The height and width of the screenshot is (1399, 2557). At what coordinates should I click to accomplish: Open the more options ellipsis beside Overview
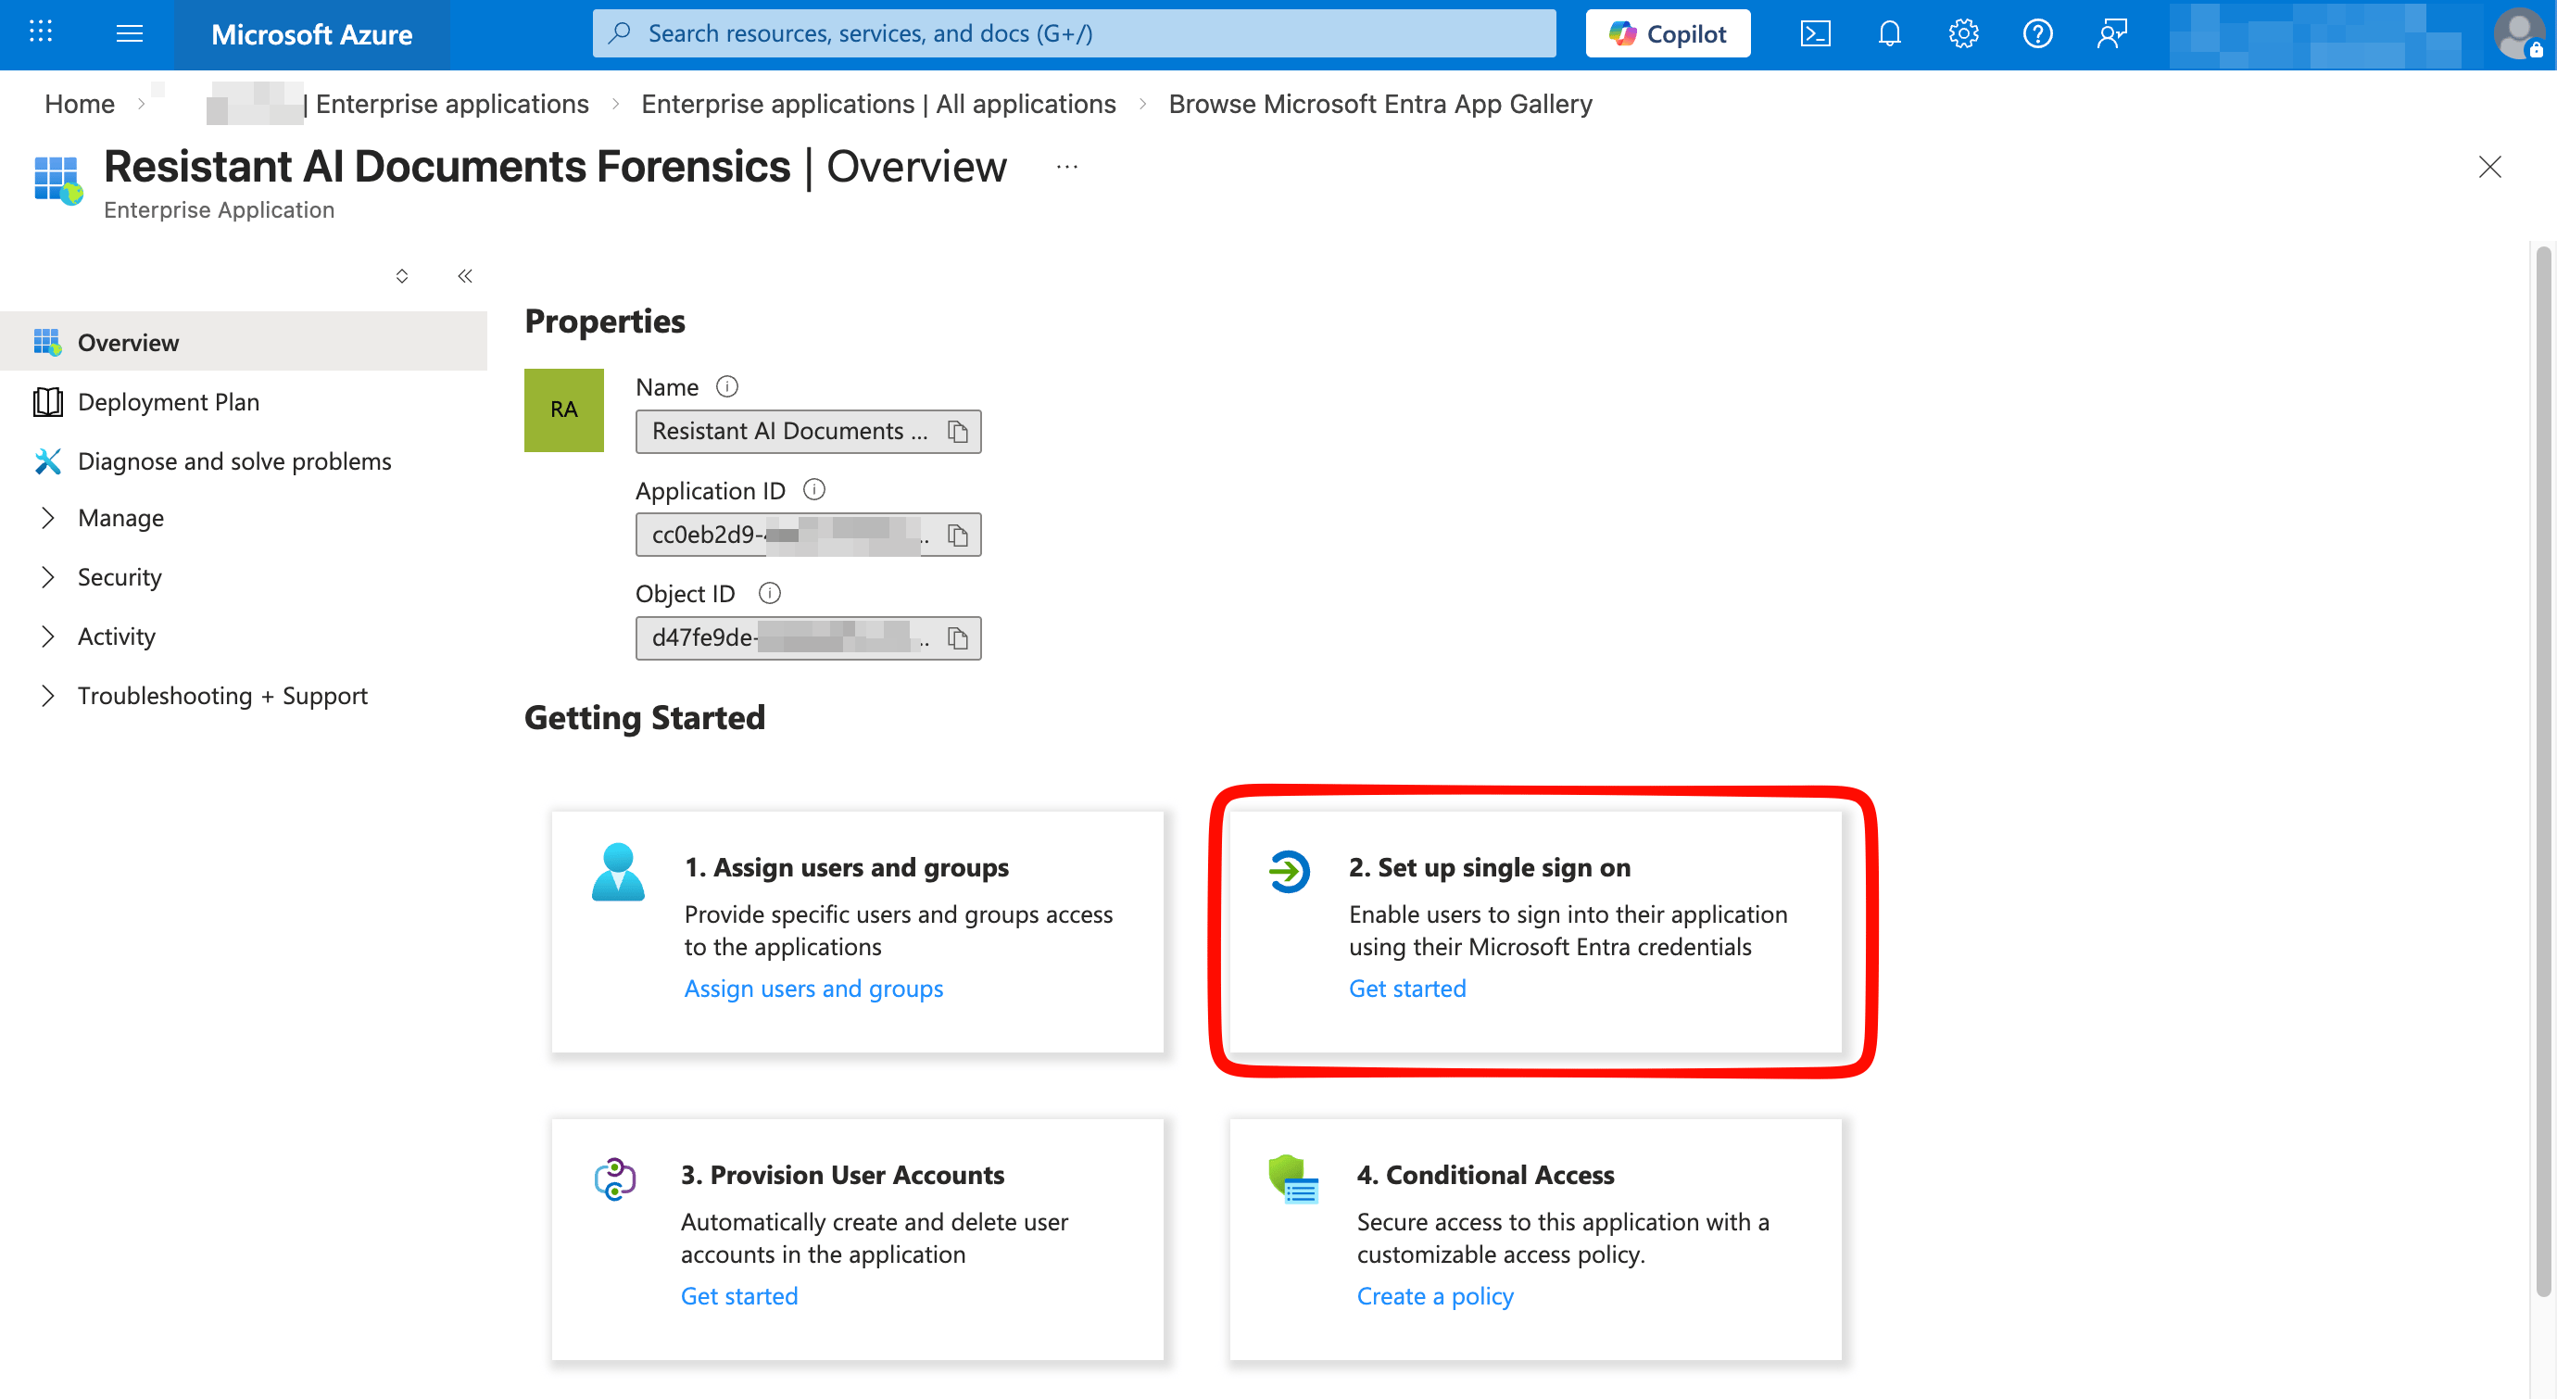click(1067, 167)
